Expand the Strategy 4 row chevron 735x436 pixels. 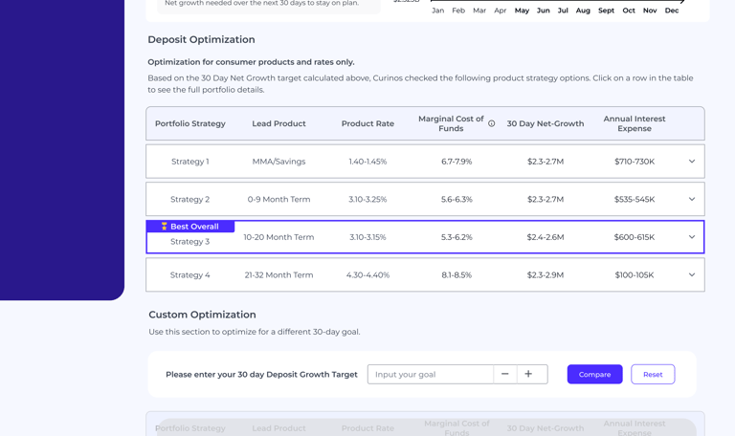(692, 274)
